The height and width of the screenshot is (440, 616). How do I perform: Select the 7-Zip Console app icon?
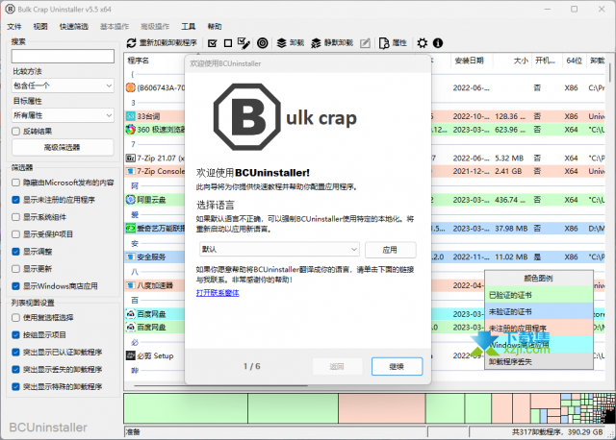point(131,171)
